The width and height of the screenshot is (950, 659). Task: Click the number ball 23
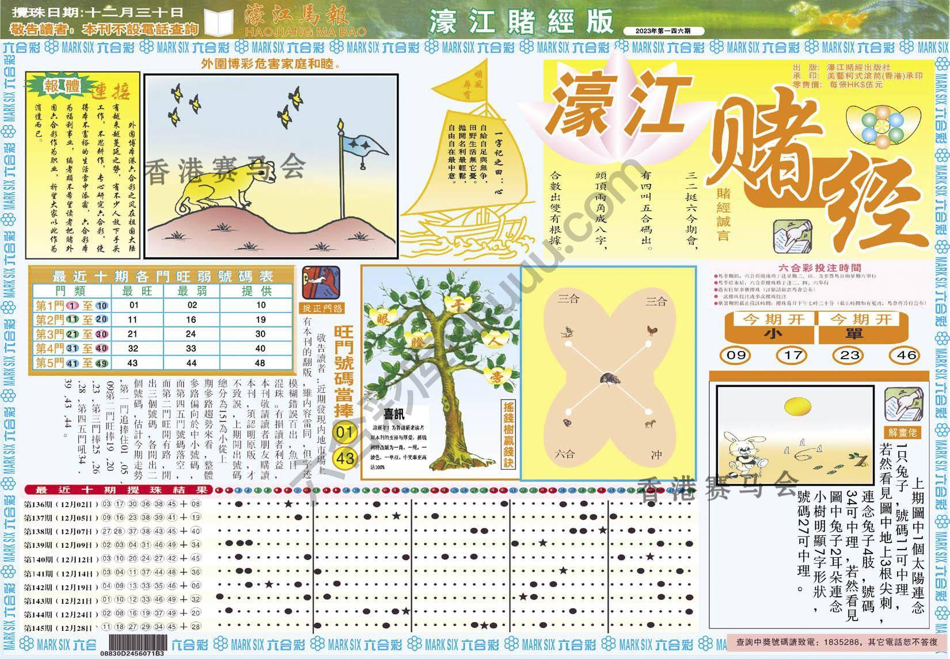(x=849, y=355)
